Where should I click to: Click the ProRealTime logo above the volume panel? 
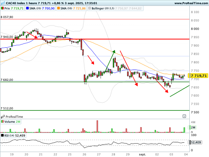coord(12,116)
